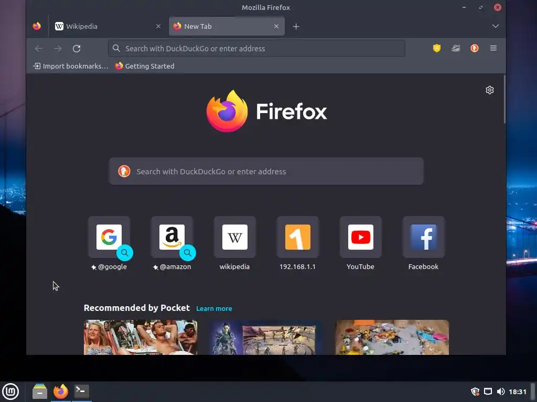Open the sunbathers Pocket story thumbnail
Viewport: 537px width, 402px height.
[141, 337]
